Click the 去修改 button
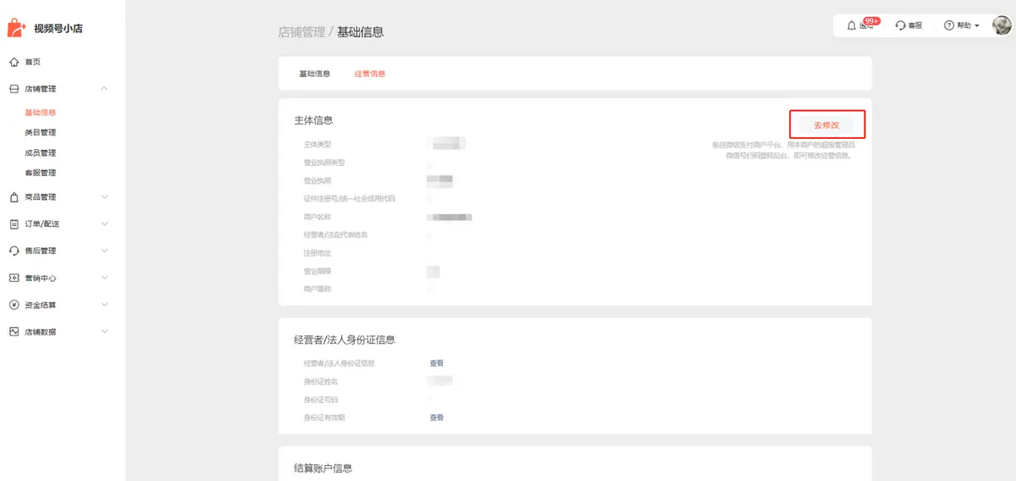The width and height of the screenshot is (1016, 481). pyautogui.click(x=826, y=124)
